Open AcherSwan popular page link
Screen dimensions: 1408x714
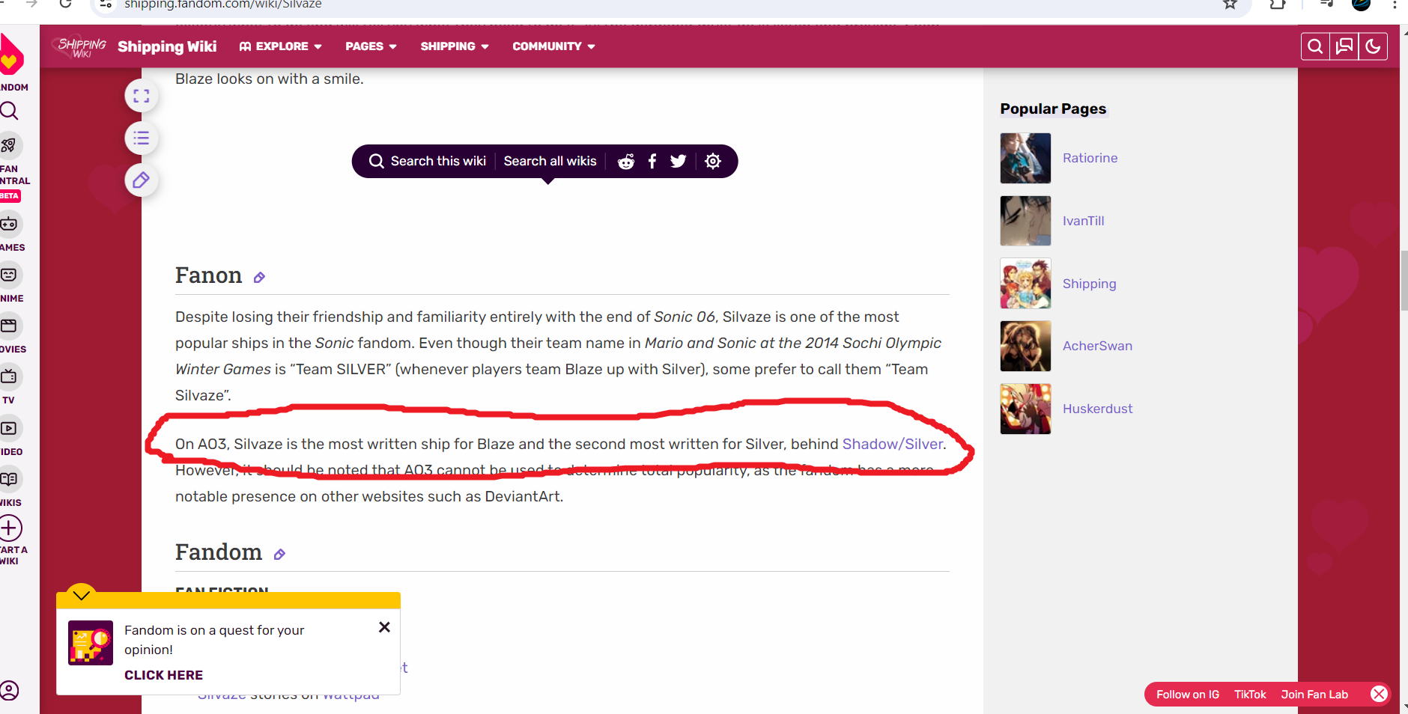(1097, 346)
